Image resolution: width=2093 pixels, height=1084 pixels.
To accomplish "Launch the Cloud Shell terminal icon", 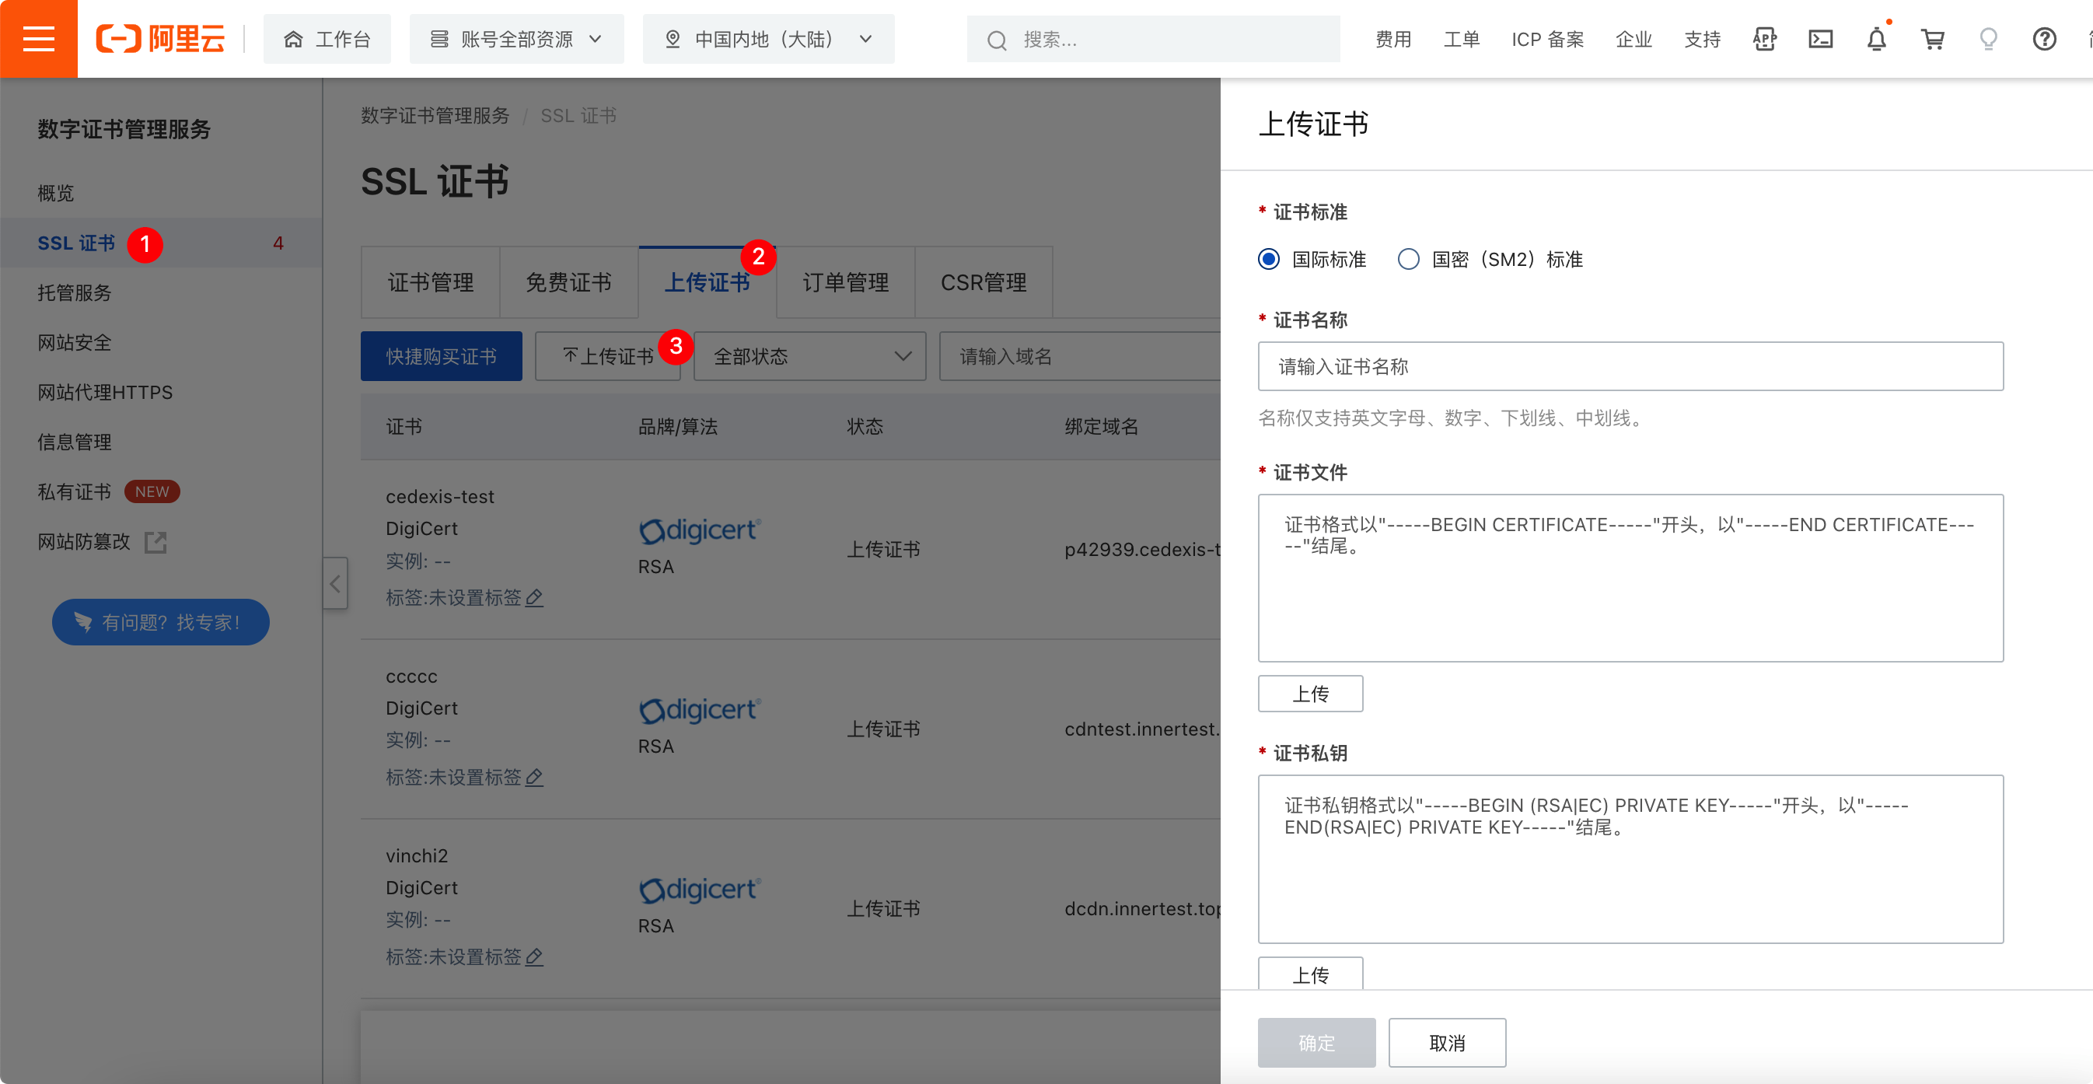I will tap(1820, 39).
